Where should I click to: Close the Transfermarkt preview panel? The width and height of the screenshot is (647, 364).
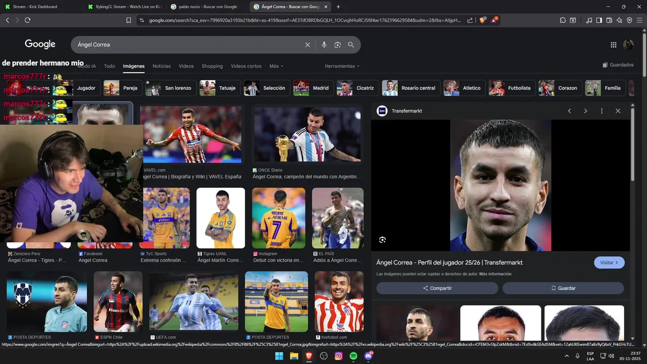tap(618, 111)
